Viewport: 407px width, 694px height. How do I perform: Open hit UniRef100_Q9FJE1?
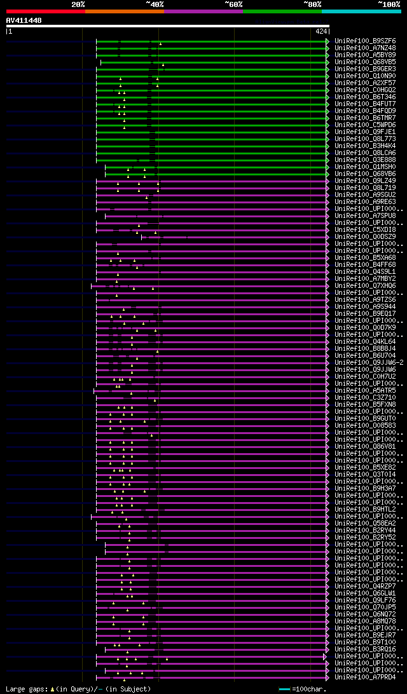[366, 132]
